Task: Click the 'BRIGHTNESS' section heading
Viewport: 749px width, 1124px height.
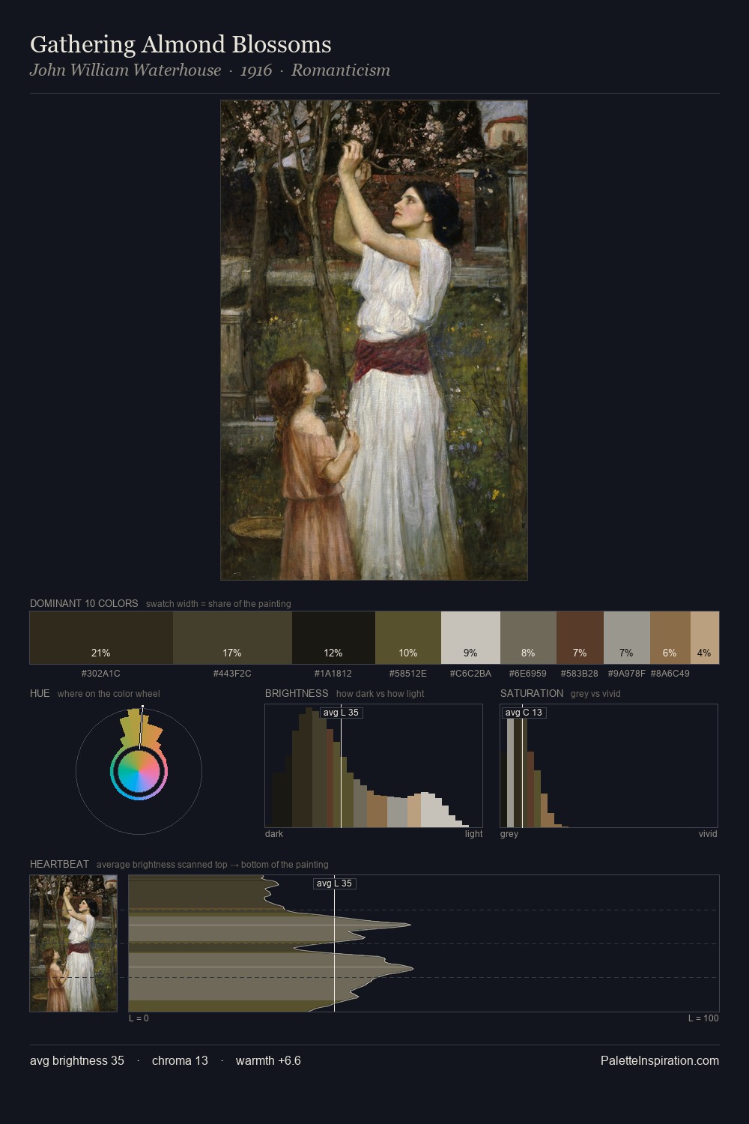Action: (297, 693)
